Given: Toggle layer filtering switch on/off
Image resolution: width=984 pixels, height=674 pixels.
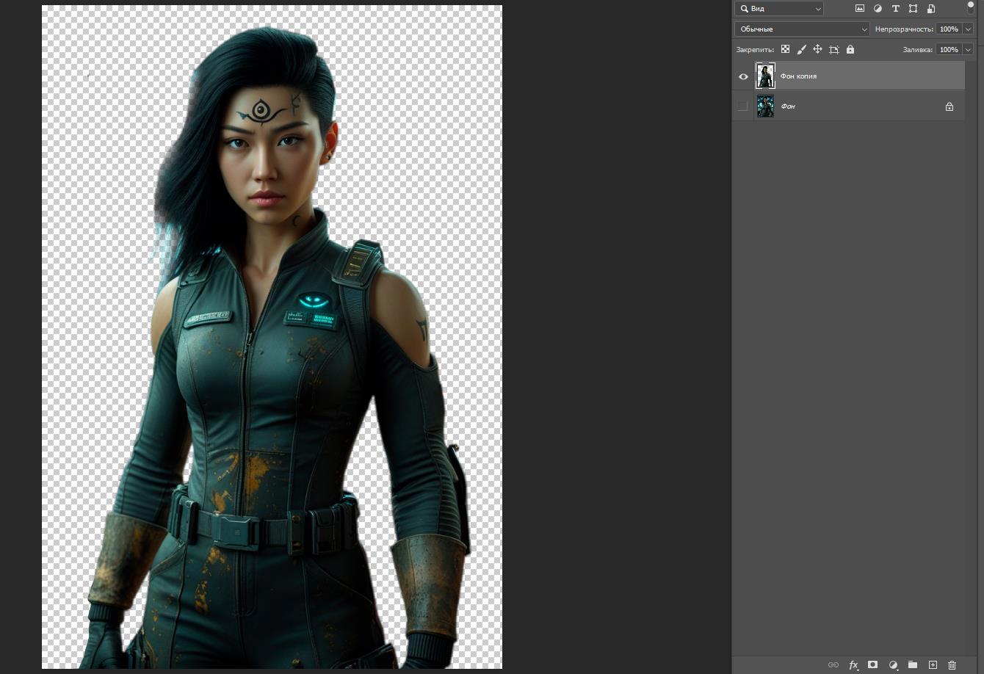Looking at the screenshot, I should pos(970,8).
